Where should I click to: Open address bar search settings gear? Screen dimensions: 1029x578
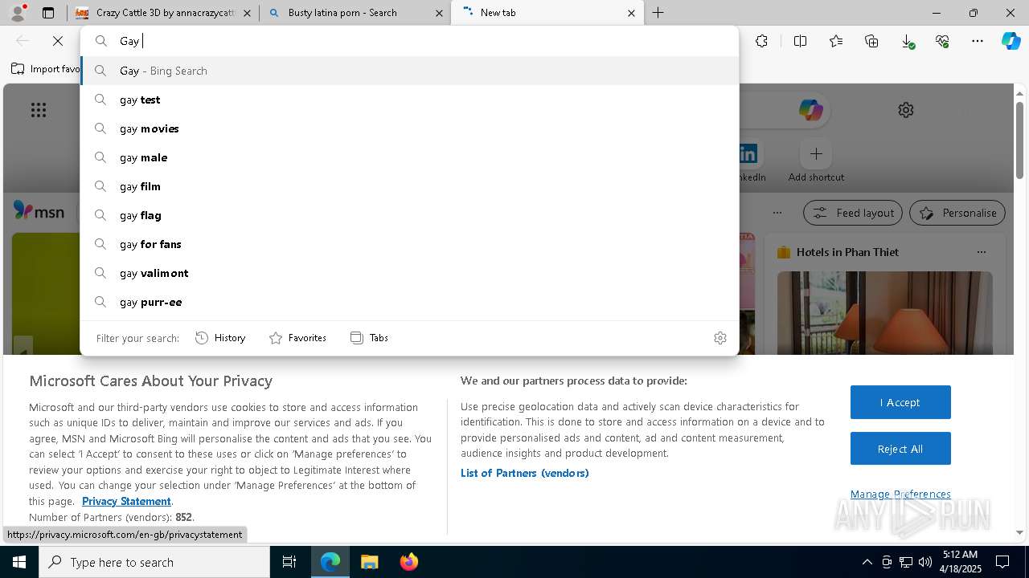pyautogui.click(x=720, y=338)
